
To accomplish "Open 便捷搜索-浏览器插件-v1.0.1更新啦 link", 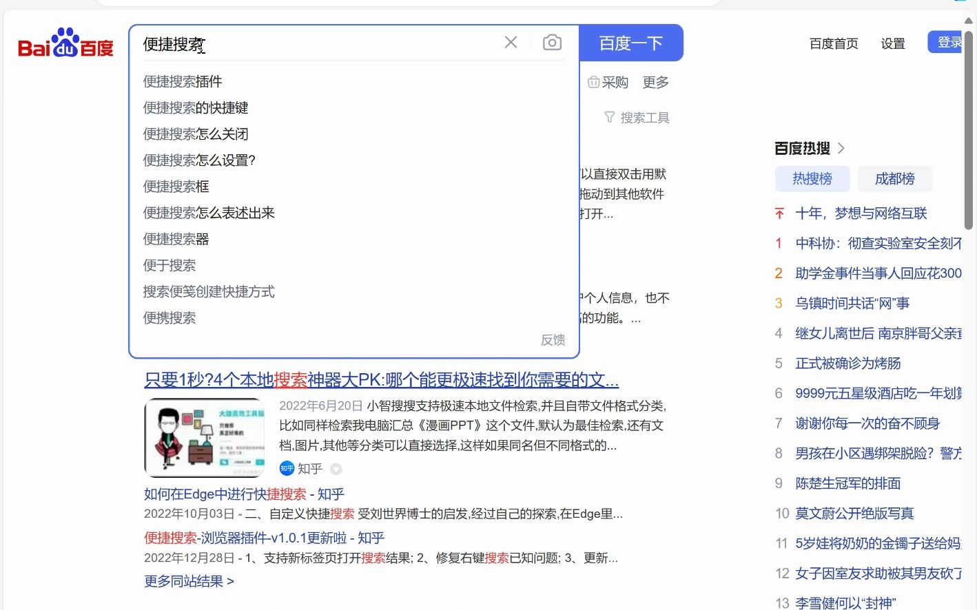I will [264, 538].
